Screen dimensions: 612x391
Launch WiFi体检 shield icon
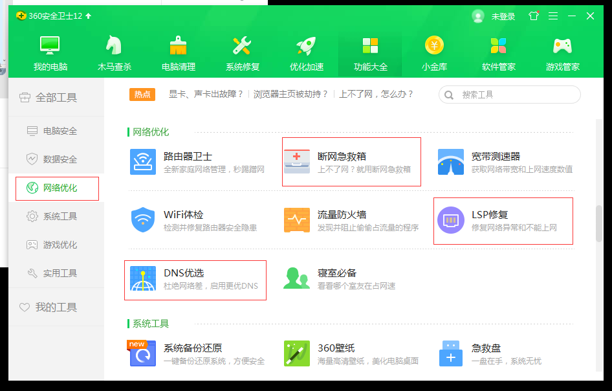click(143, 220)
